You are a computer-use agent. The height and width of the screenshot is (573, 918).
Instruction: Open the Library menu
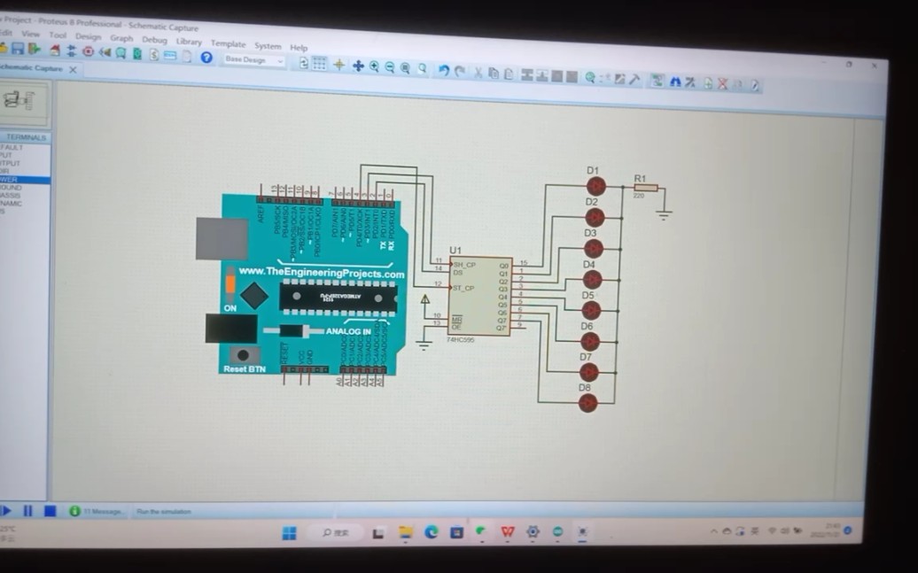point(188,41)
